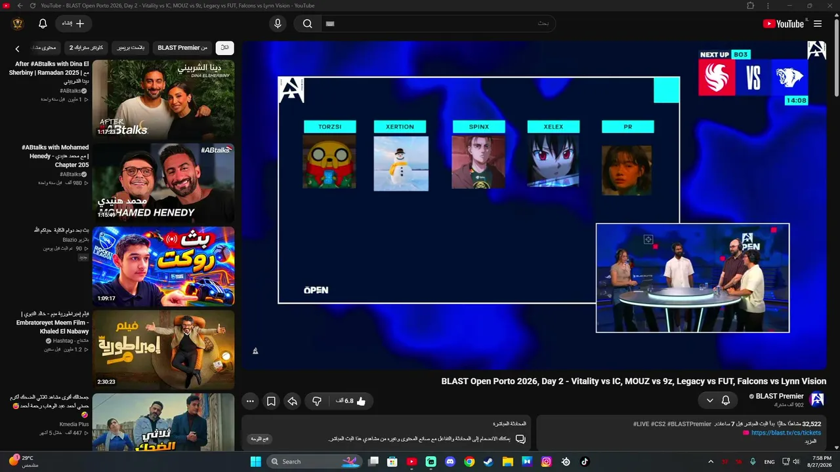Switch the ENG input language
Screen dimensions: 840x472
point(769,462)
